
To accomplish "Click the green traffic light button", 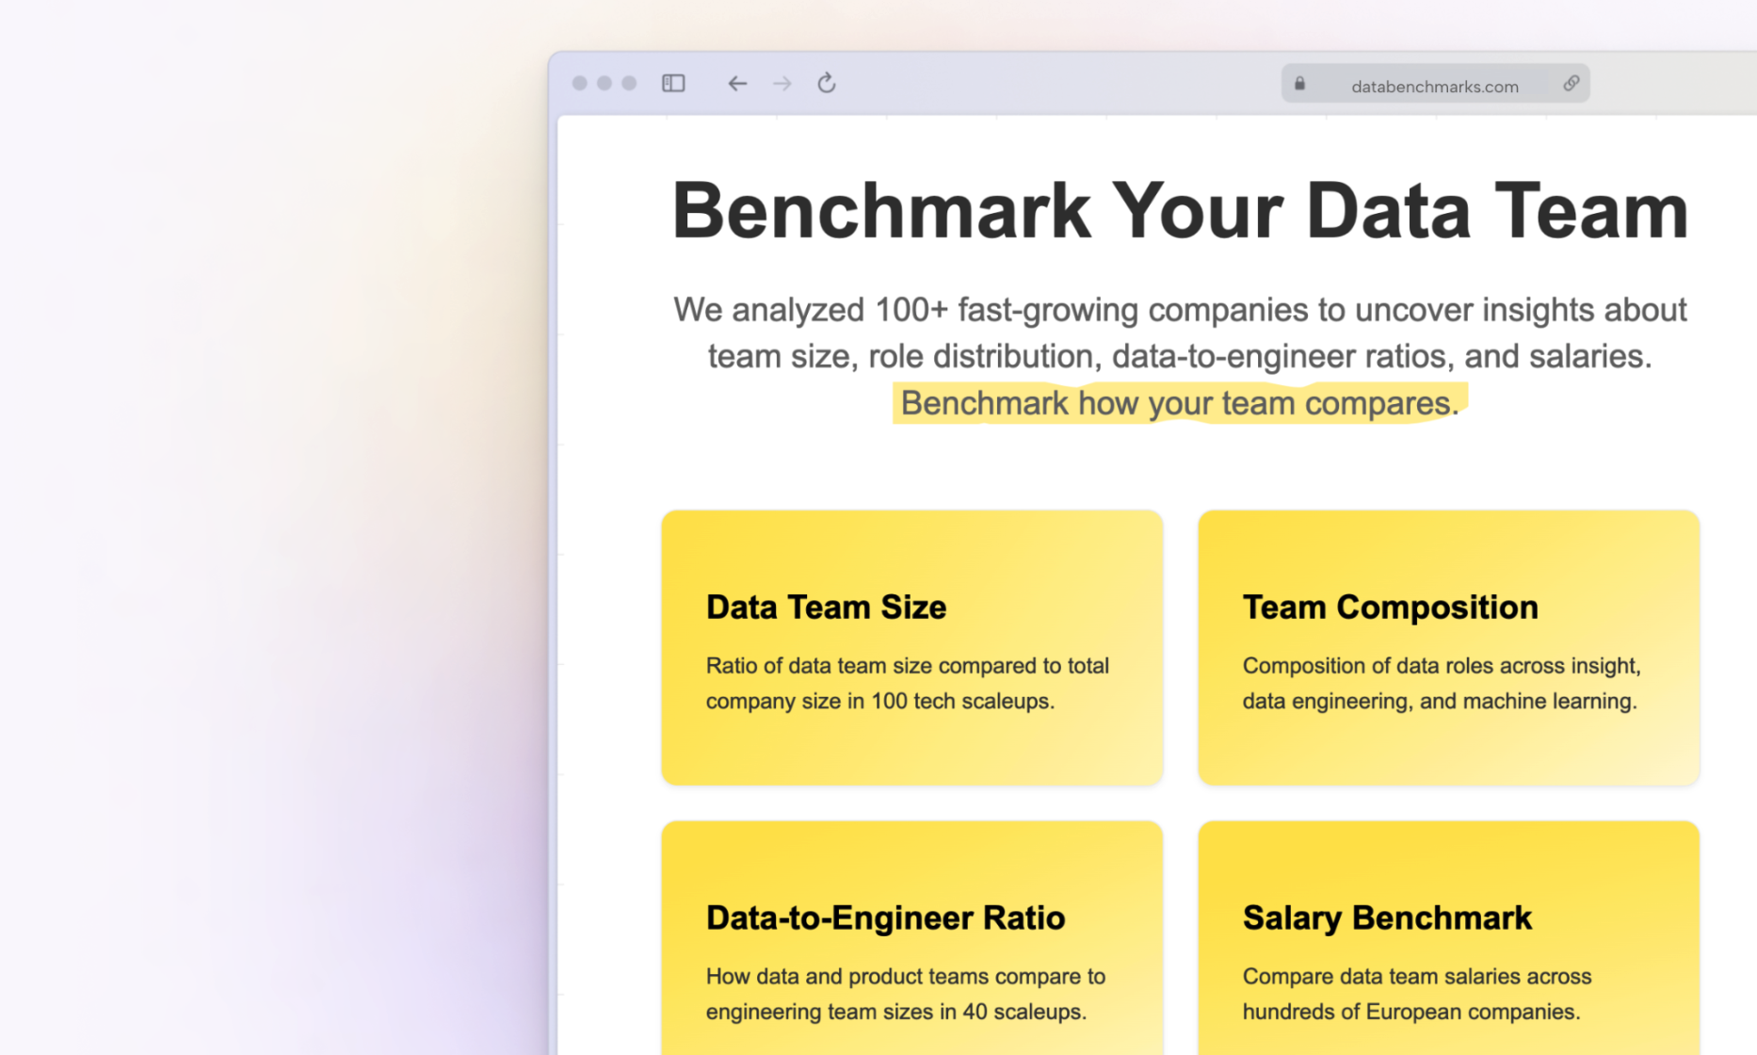I will coord(628,83).
